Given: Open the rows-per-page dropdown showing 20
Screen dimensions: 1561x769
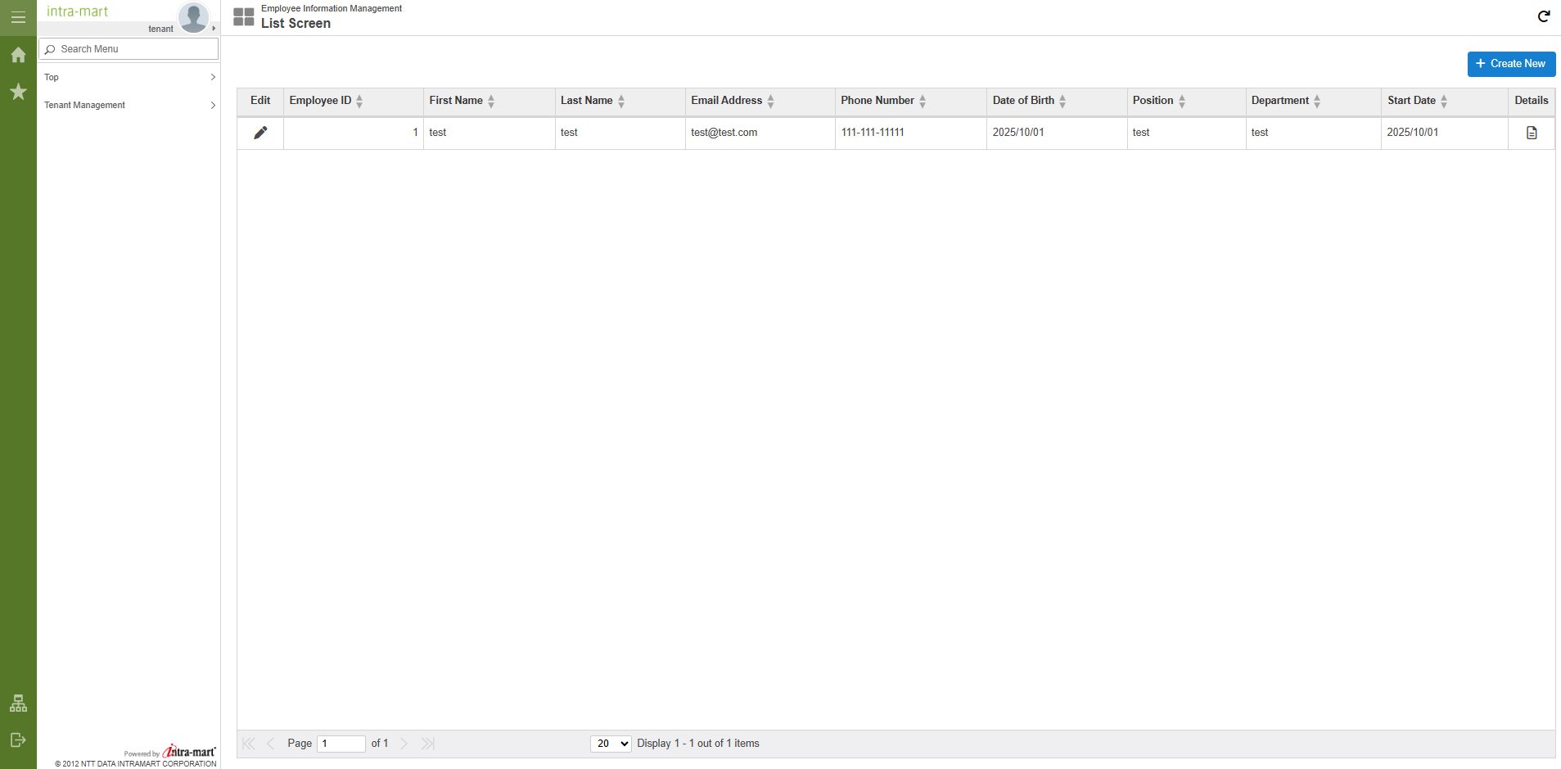Looking at the screenshot, I should tap(611, 744).
